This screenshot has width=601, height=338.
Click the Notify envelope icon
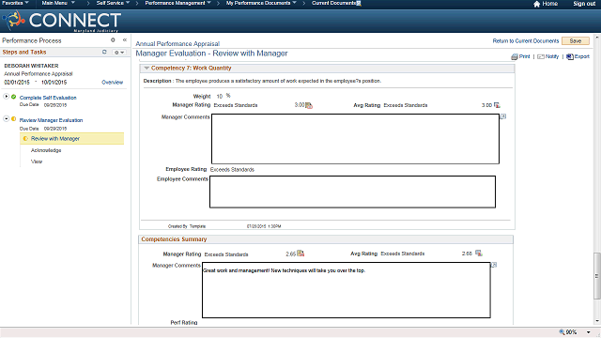[x=541, y=56]
